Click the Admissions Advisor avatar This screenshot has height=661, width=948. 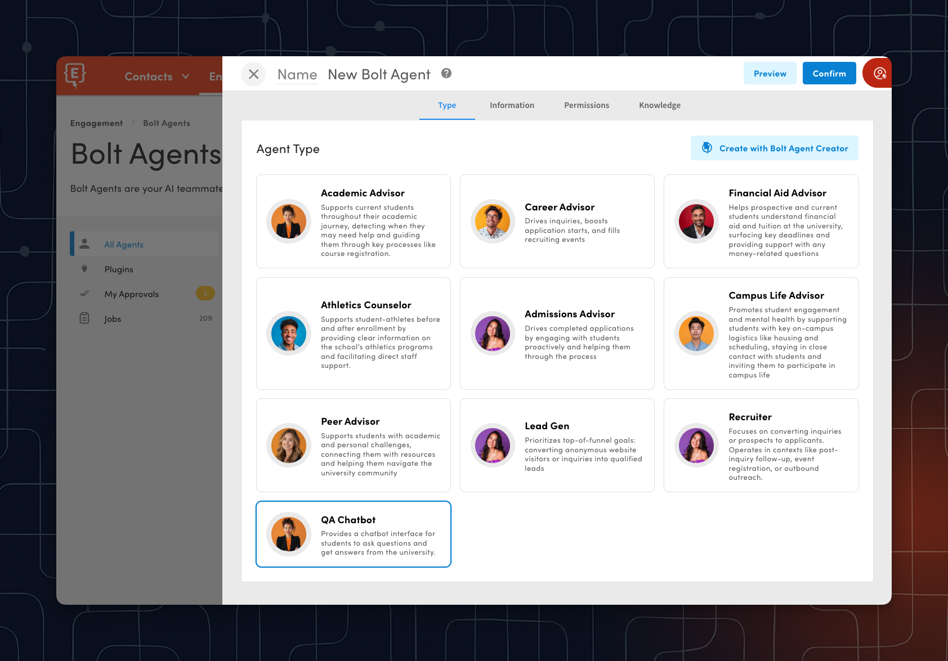click(493, 334)
